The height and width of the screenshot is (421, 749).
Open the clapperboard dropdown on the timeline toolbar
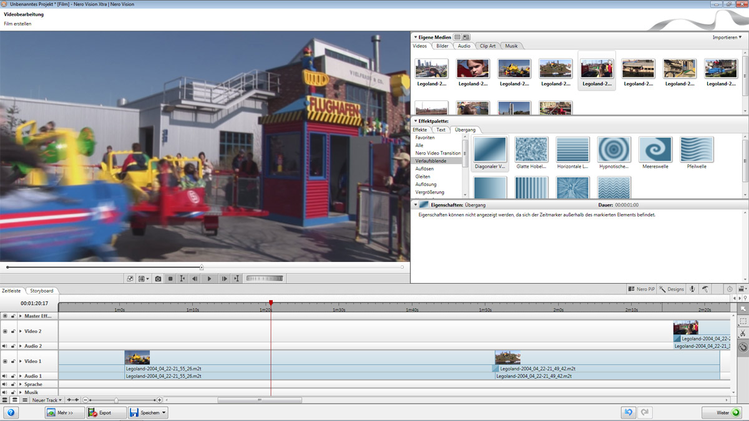click(x=742, y=289)
